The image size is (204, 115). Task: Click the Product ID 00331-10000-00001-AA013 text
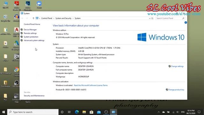tap(71, 90)
